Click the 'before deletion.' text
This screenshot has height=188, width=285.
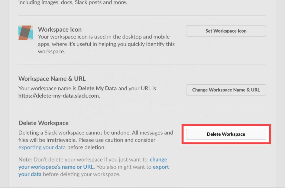click(x=86, y=147)
